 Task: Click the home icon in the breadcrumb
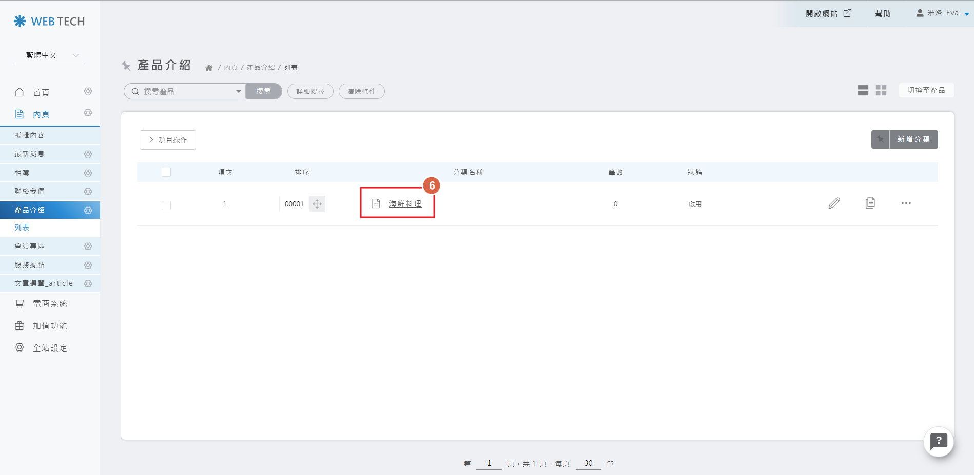click(x=209, y=68)
